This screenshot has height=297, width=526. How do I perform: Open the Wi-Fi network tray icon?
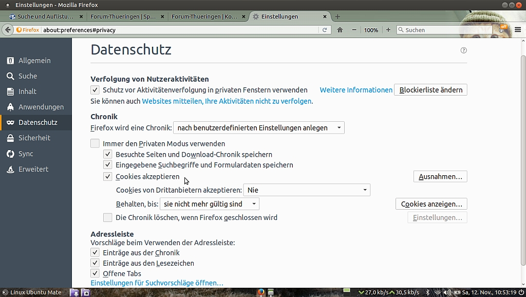tap(438, 293)
